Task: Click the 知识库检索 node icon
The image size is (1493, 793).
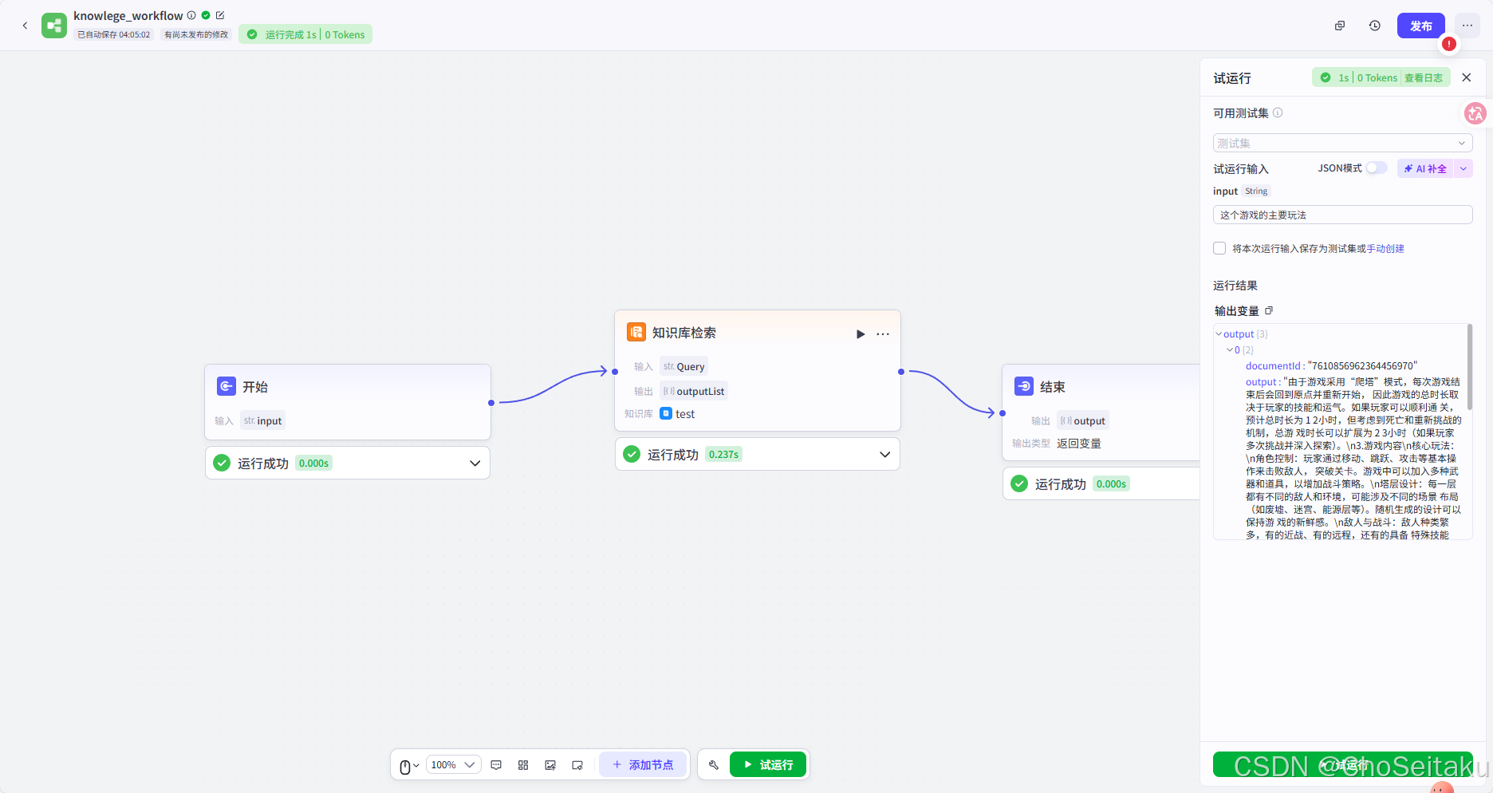Action: pyautogui.click(x=636, y=332)
